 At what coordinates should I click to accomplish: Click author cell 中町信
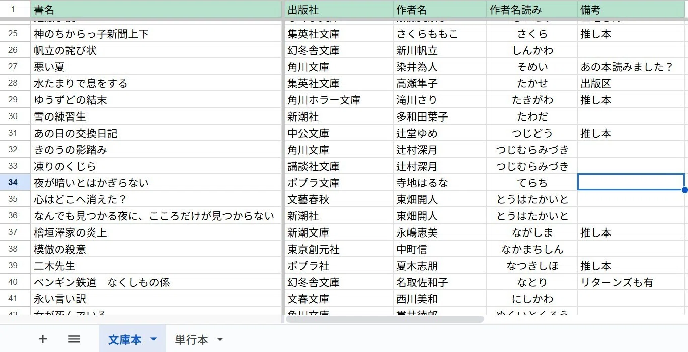pyautogui.click(x=440, y=249)
